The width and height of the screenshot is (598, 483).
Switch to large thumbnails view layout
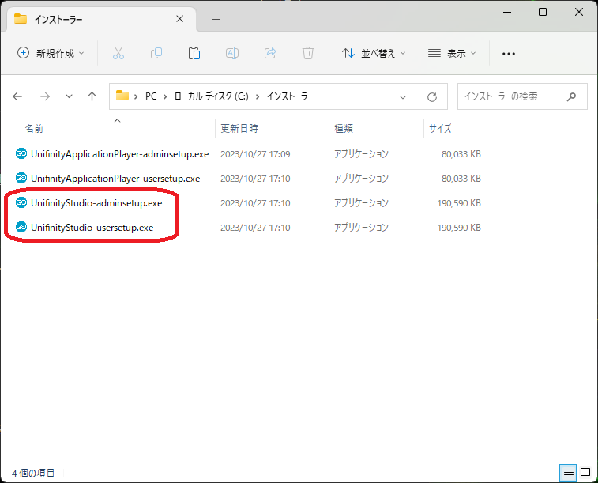click(x=585, y=473)
